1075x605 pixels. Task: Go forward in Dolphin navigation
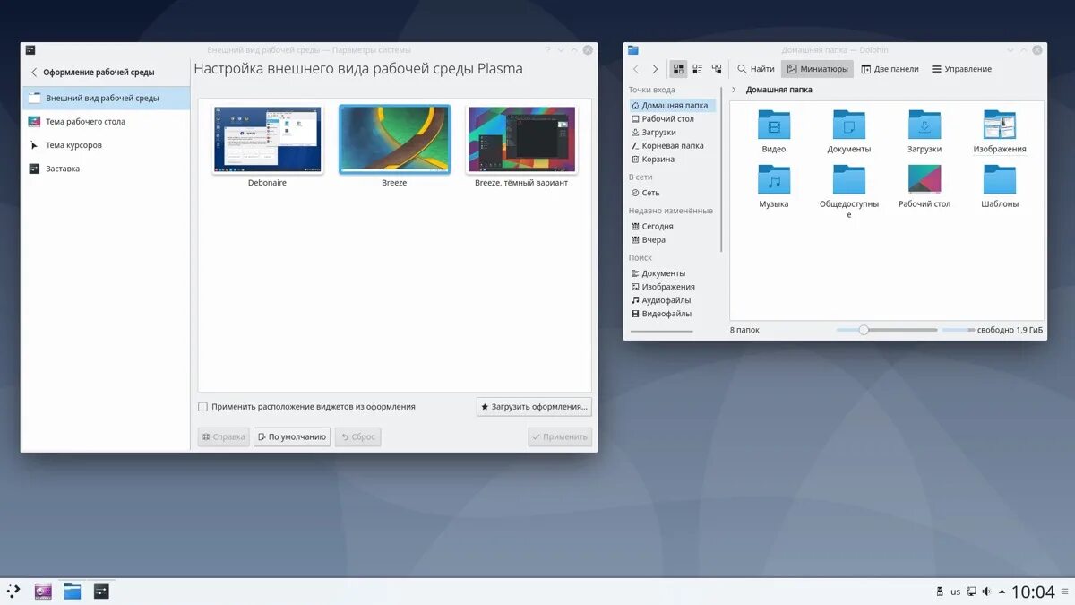(x=655, y=69)
